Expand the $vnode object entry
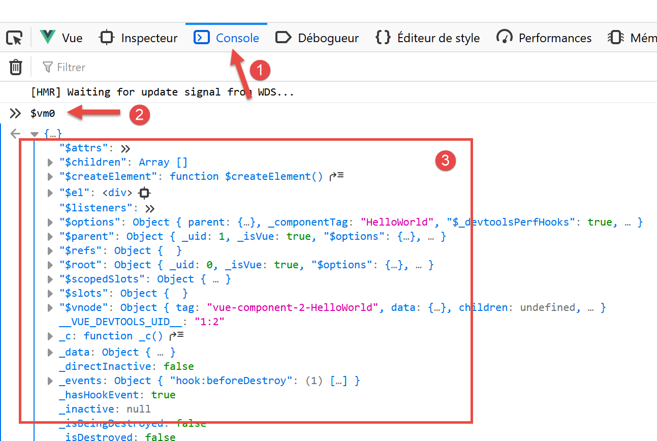Viewport: 657px width, 441px height. tap(50, 308)
